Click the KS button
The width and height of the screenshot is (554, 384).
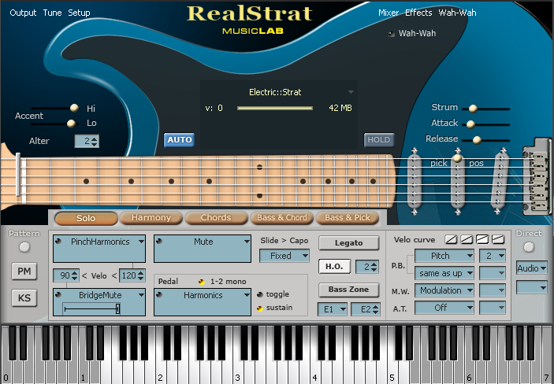[x=24, y=298]
